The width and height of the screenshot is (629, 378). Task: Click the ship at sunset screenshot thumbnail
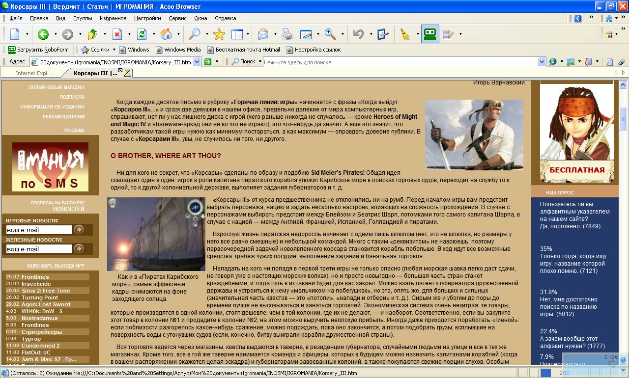coord(156,234)
